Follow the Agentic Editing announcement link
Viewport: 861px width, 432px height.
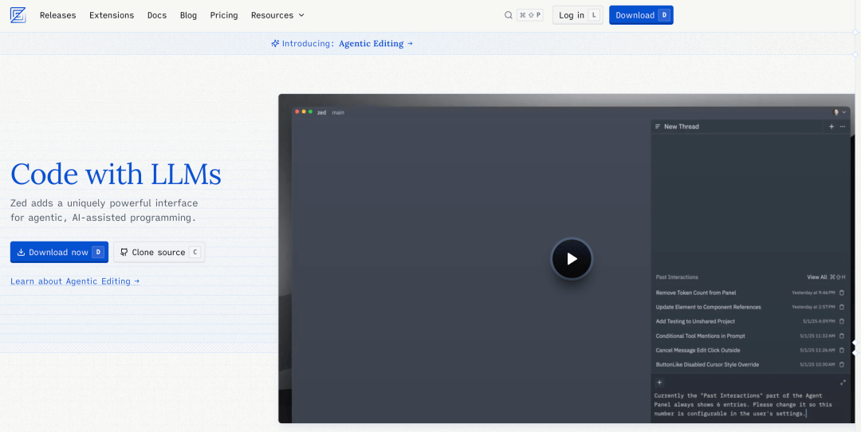coord(375,43)
